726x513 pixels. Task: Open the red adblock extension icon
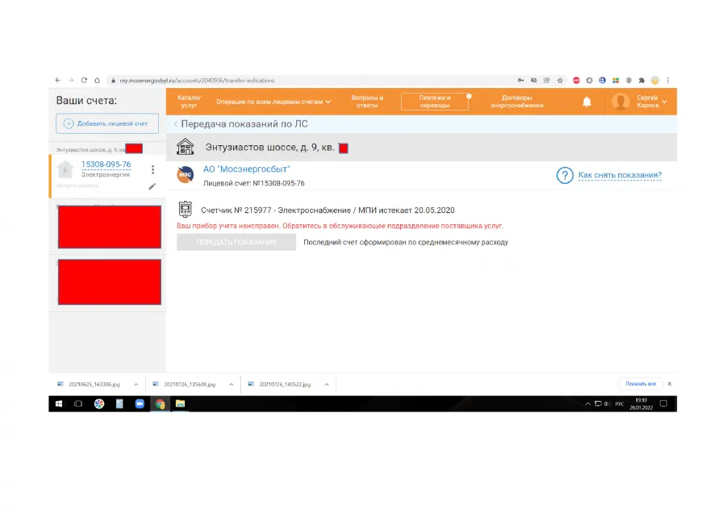[576, 80]
